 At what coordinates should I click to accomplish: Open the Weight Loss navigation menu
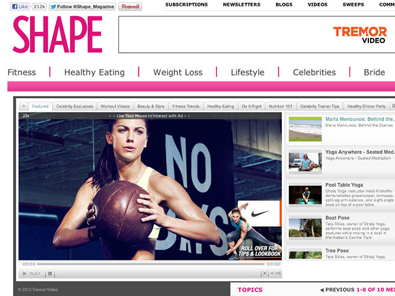[178, 72]
